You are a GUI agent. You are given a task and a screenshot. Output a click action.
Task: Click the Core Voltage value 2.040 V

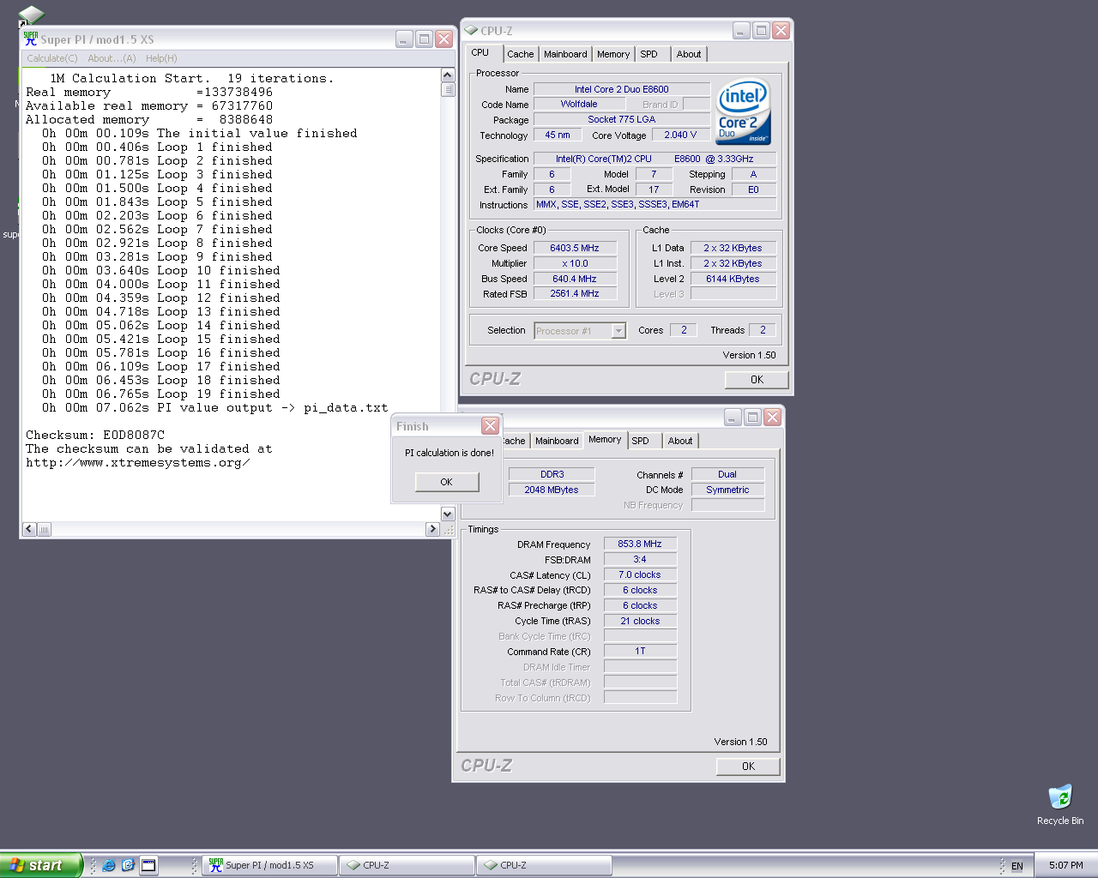[680, 135]
